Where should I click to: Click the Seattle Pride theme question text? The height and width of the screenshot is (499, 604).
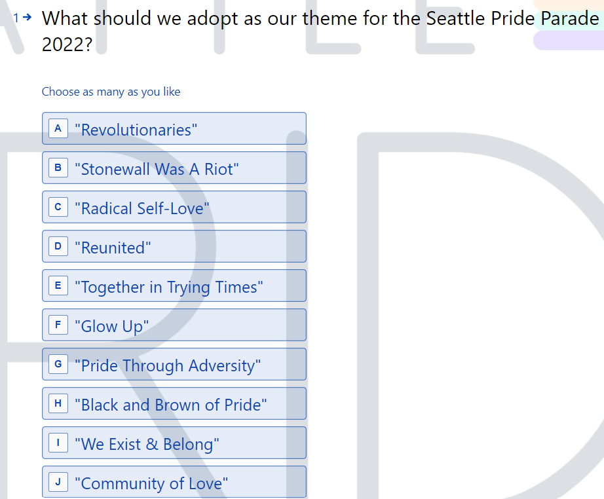(x=320, y=31)
